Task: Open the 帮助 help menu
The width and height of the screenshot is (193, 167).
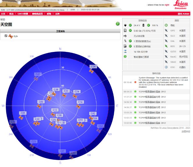Action: pos(49,14)
